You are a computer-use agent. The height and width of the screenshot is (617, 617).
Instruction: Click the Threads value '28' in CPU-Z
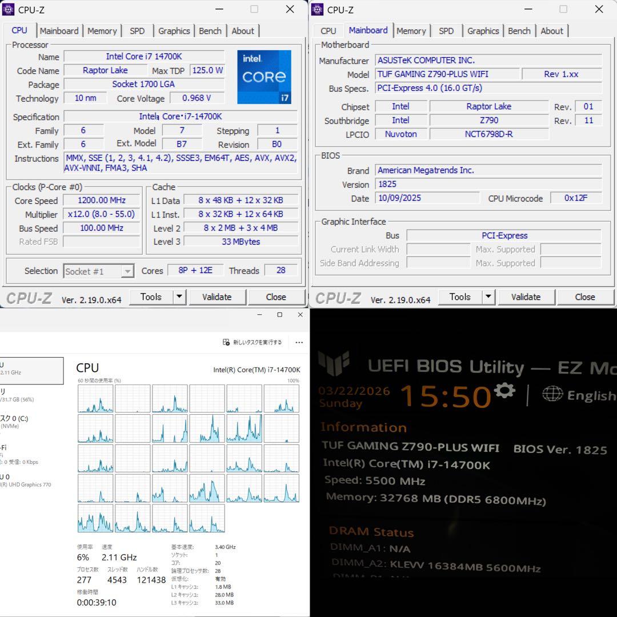click(x=281, y=270)
